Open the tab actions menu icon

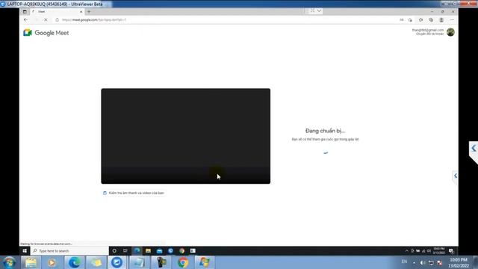click(x=25, y=12)
